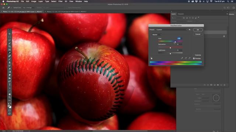The image size is (236, 132).
Task: Open the Hue/Saturation preset options gear
Action: click(x=190, y=30)
